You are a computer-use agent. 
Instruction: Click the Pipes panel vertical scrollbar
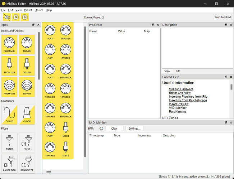(x=39, y=56)
